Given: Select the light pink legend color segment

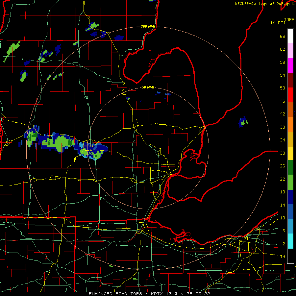Looking at the screenshot, I should pos(290,50).
